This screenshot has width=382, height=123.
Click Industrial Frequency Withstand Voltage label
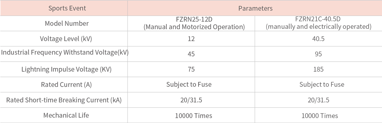pos(65,52)
